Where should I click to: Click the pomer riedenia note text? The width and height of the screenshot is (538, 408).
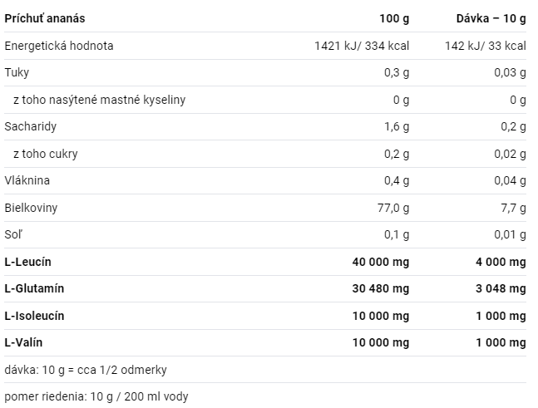click(x=96, y=396)
